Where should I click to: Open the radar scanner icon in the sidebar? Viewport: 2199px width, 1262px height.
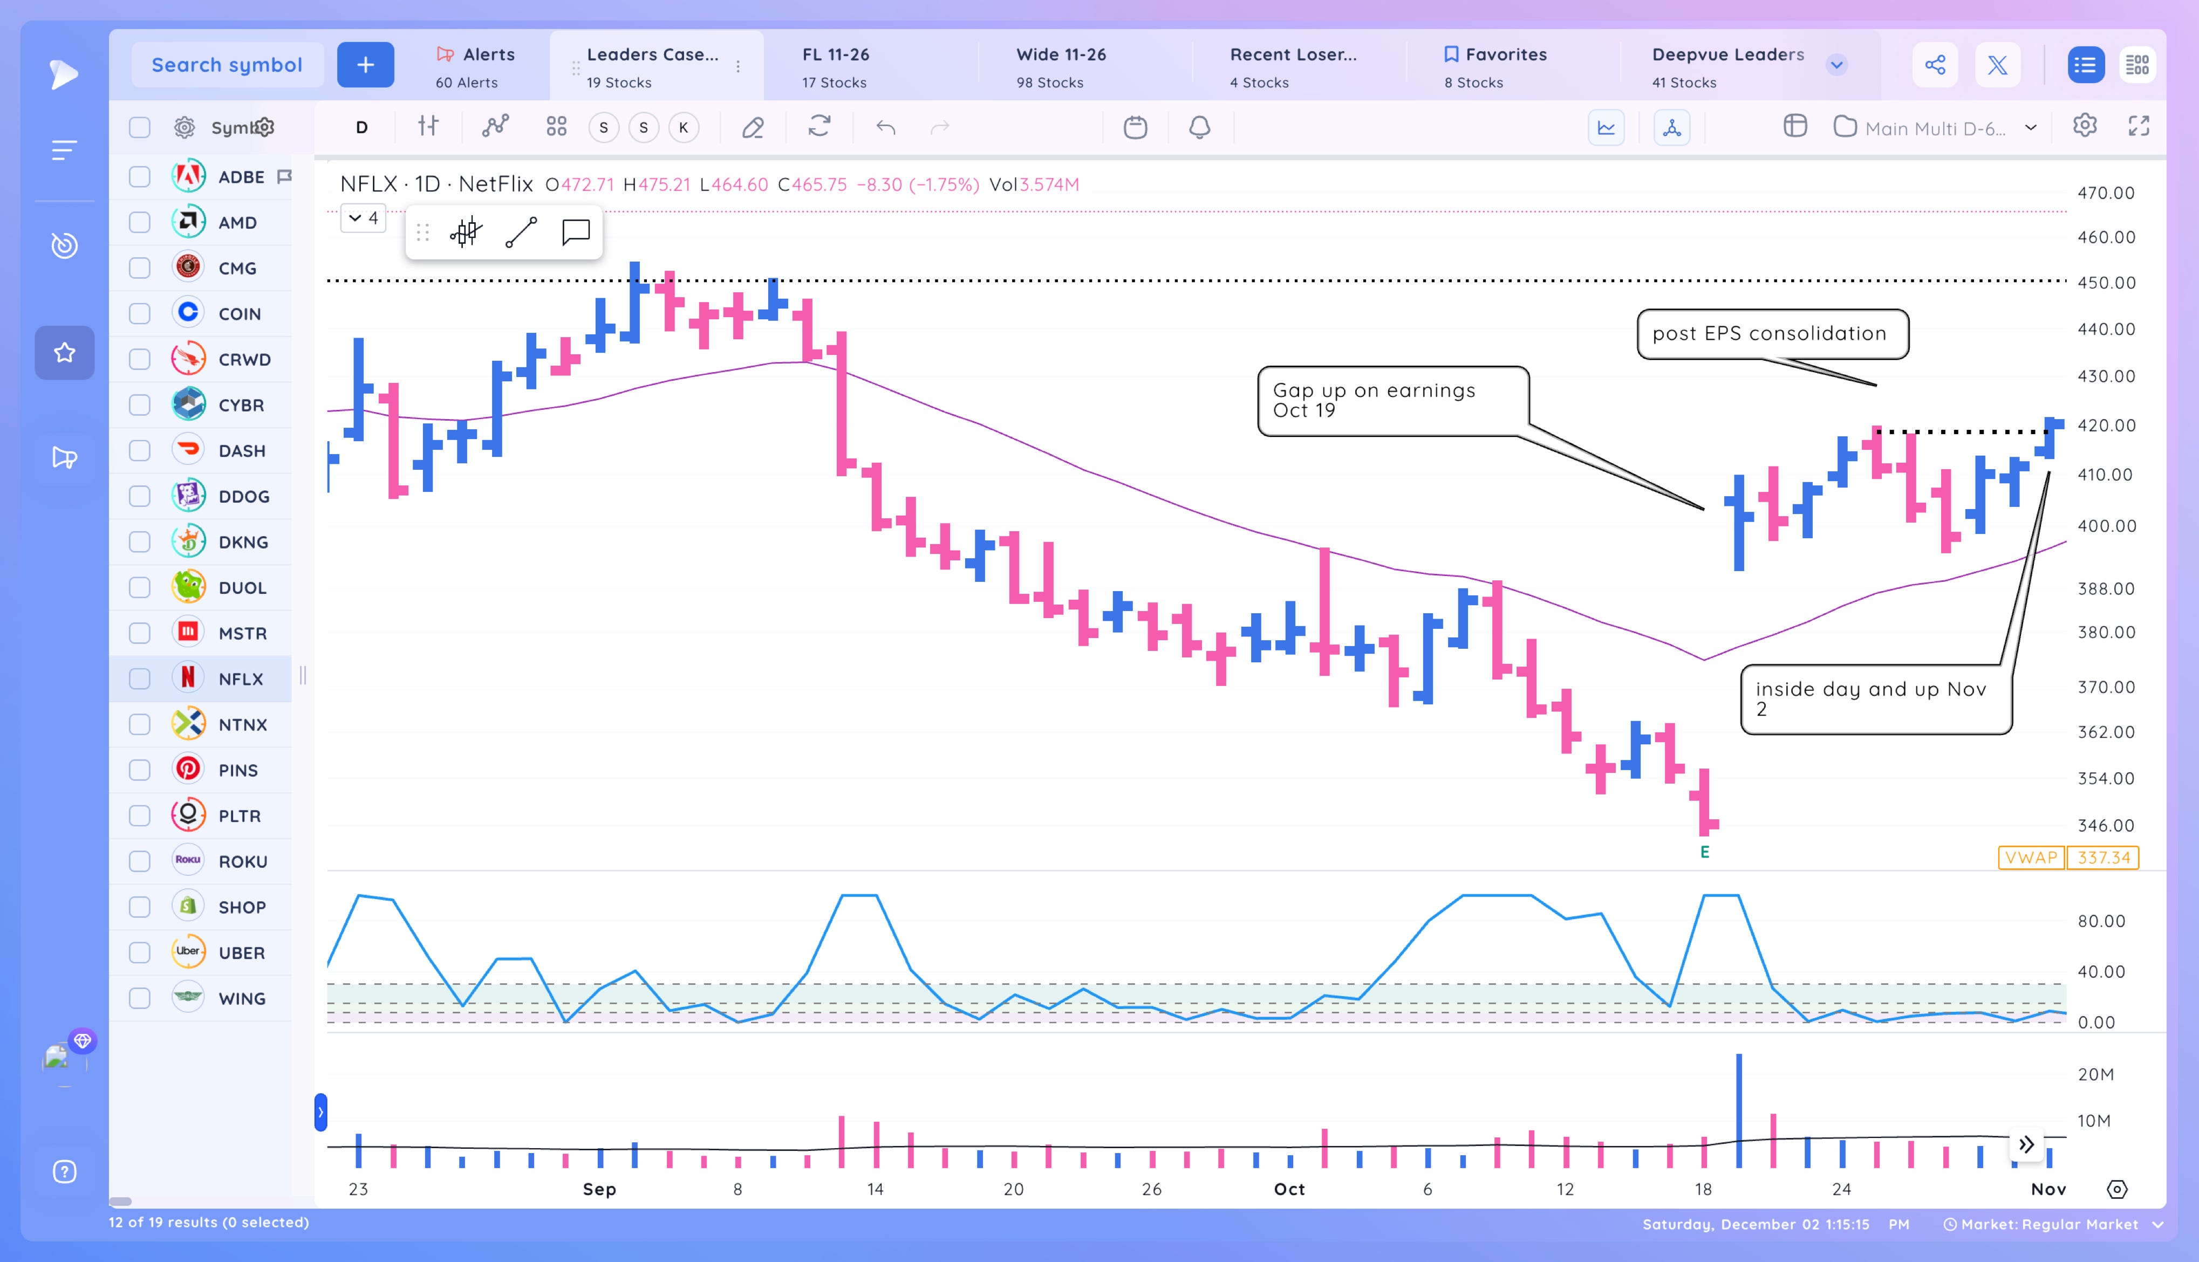pos(63,246)
